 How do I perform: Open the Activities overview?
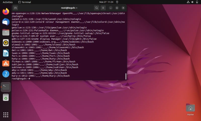[8, 2]
